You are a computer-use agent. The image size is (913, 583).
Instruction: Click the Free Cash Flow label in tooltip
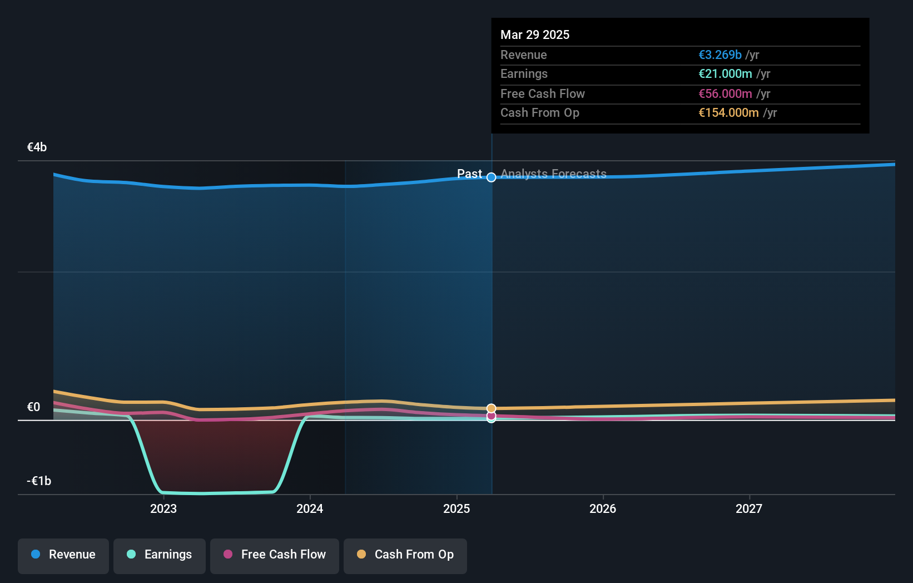(x=543, y=93)
